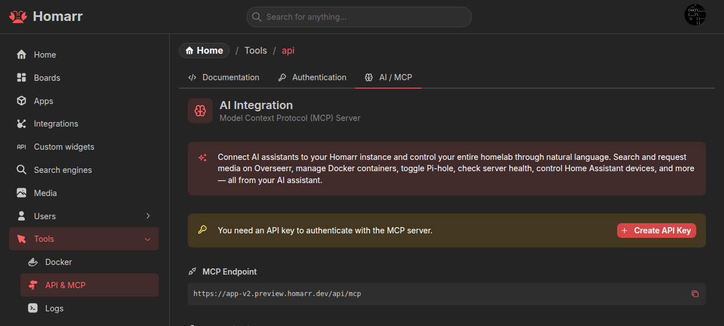Select API & MCP sidebar entry
The image size is (724, 326).
[89, 285]
